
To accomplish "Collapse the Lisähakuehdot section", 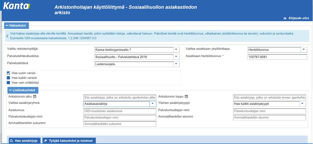I will (x=23, y=90).
